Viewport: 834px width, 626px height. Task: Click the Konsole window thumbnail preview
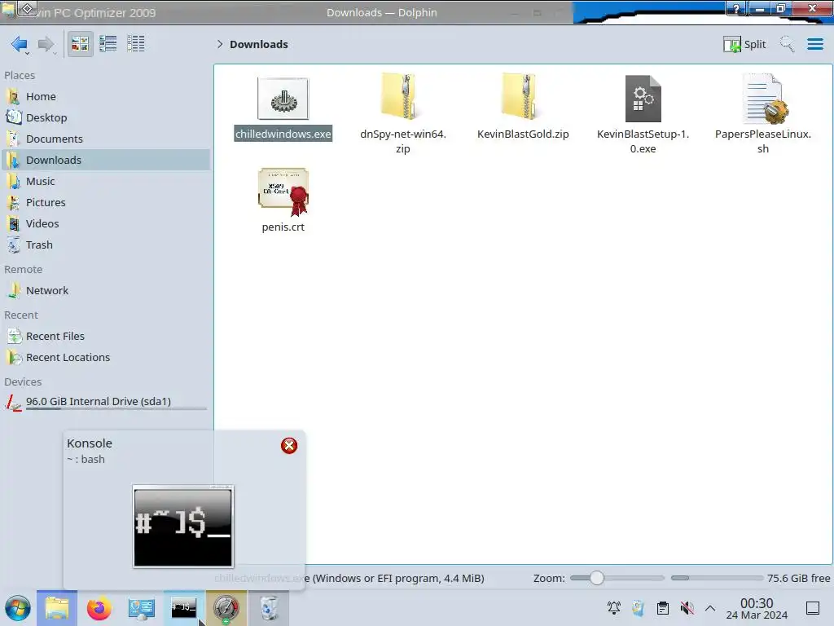183,527
